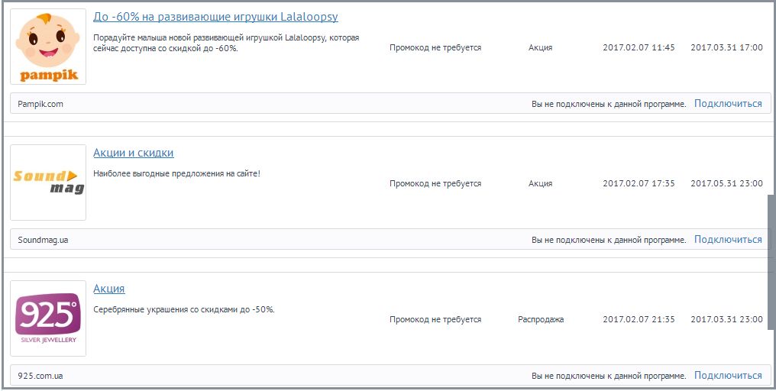This screenshot has width=776, height=391.
Task: Open the Lalaloopsy toys -60% offer link
Action: (x=215, y=17)
